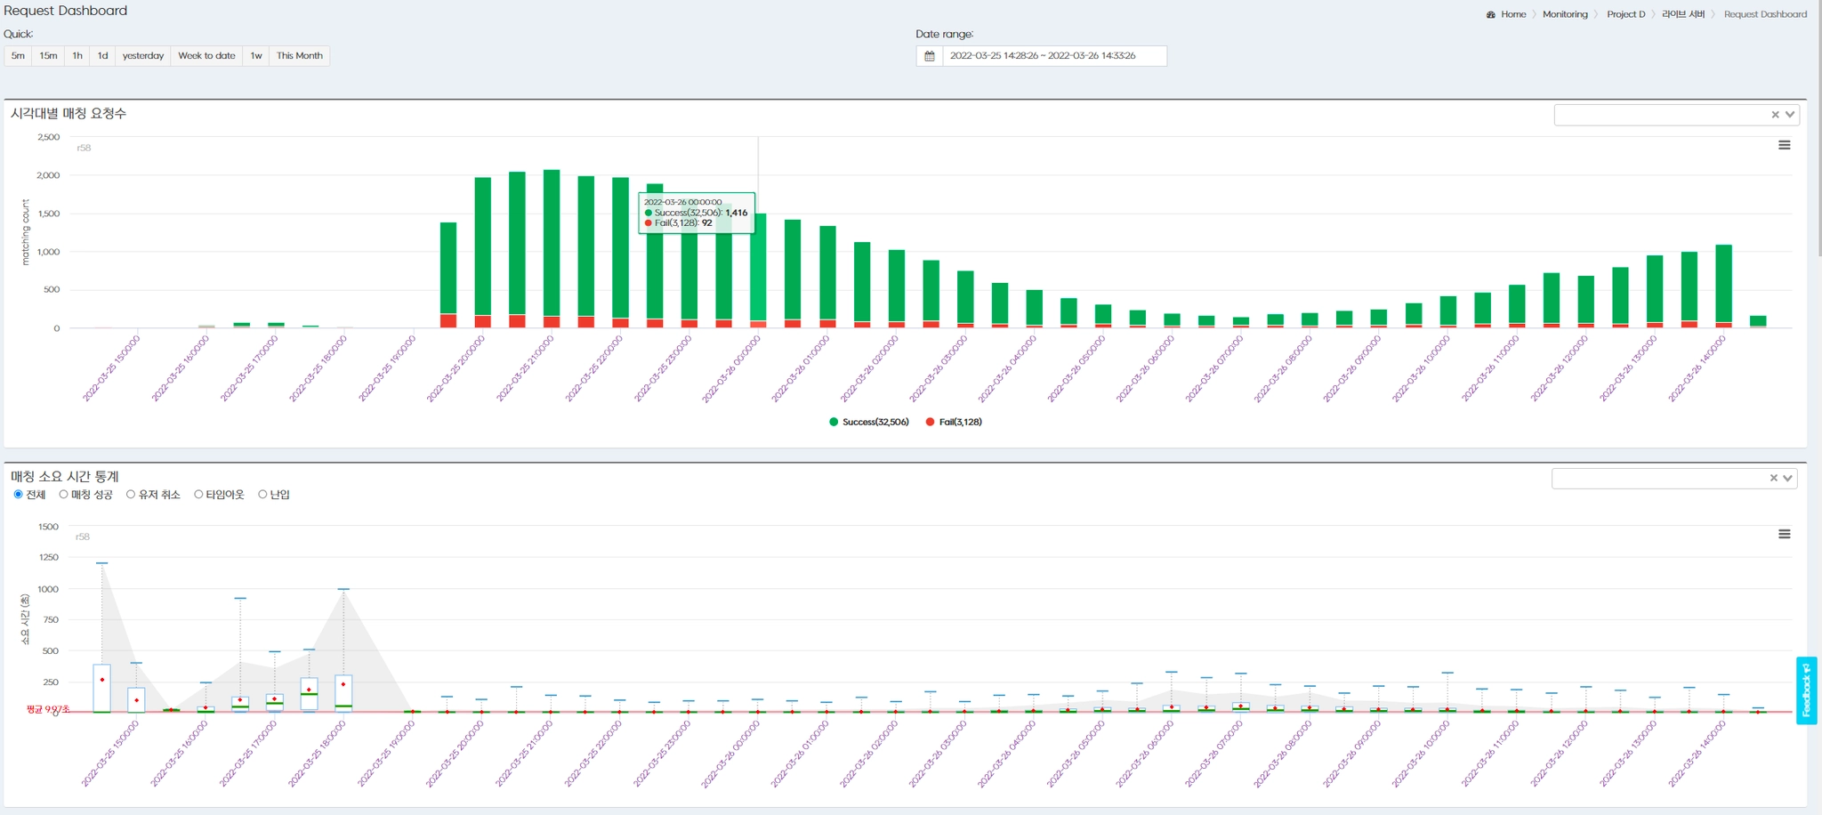
Task: Toggle Success series legend marker
Action: (x=834, y=422)
